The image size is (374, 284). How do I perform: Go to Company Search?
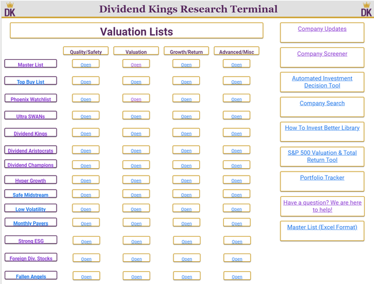[x=322, y=103]
